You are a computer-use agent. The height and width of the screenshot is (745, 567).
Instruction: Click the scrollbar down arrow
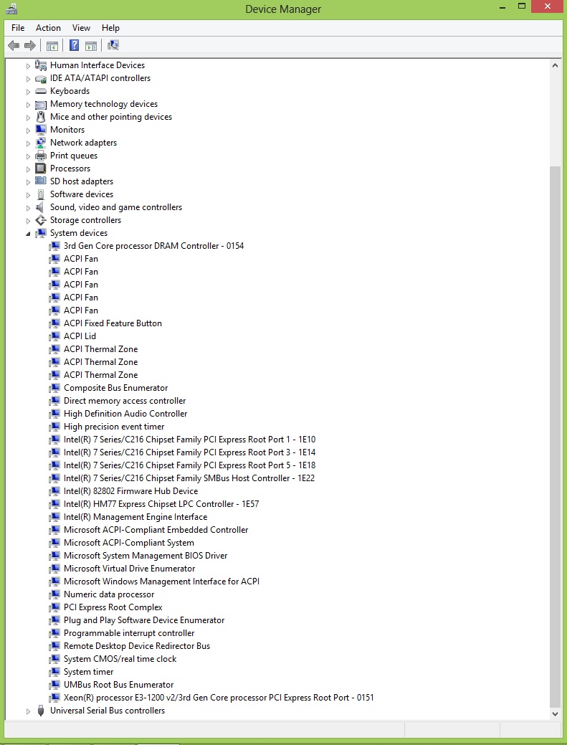pyautogui.click(x=555, y=713)
